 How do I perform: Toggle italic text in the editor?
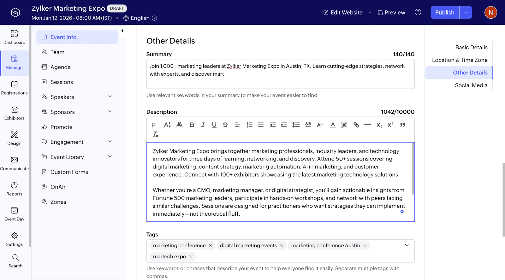203,125
